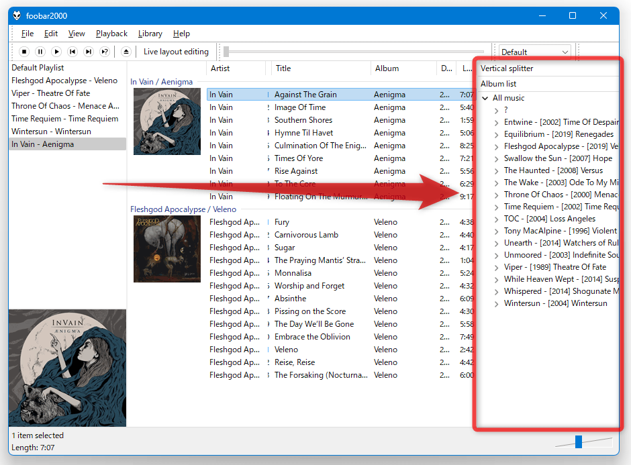Expand the Swallow the Sun - Hope node
This screenshot has height=465, width=631.
(497, 158)
